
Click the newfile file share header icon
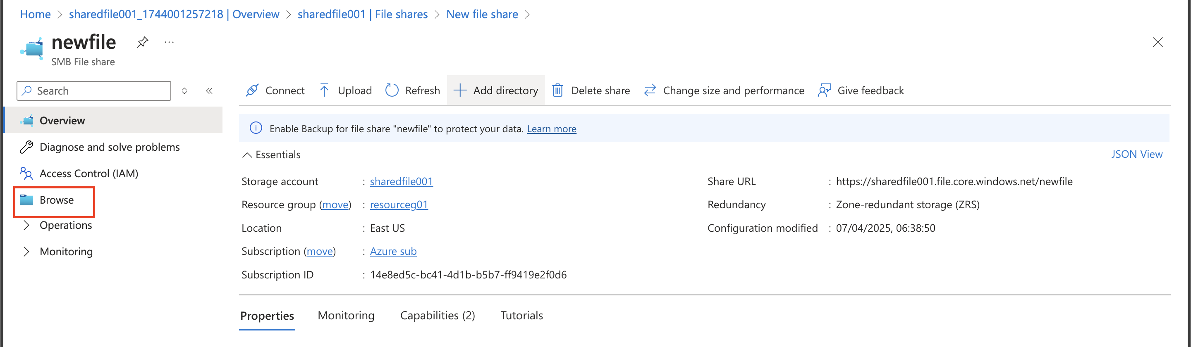(31, 48)
